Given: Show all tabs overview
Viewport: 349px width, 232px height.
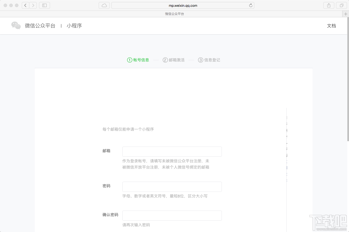Looking at the screenshot, I should tap(342, 5).
